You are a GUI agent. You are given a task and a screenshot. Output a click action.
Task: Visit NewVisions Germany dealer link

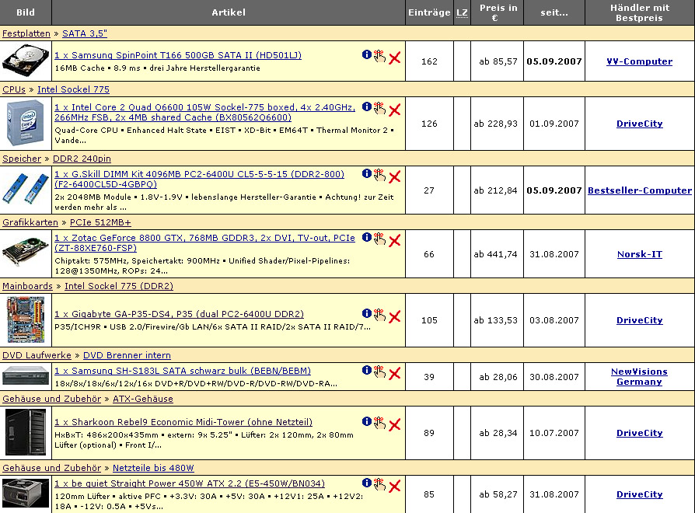click(x=639, y=376)
